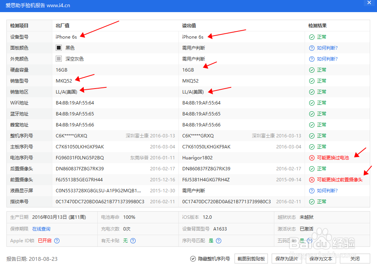Click the 检测项目 column header
The height and width of the screenshot is (268, 377).
(x=19, y=26)
